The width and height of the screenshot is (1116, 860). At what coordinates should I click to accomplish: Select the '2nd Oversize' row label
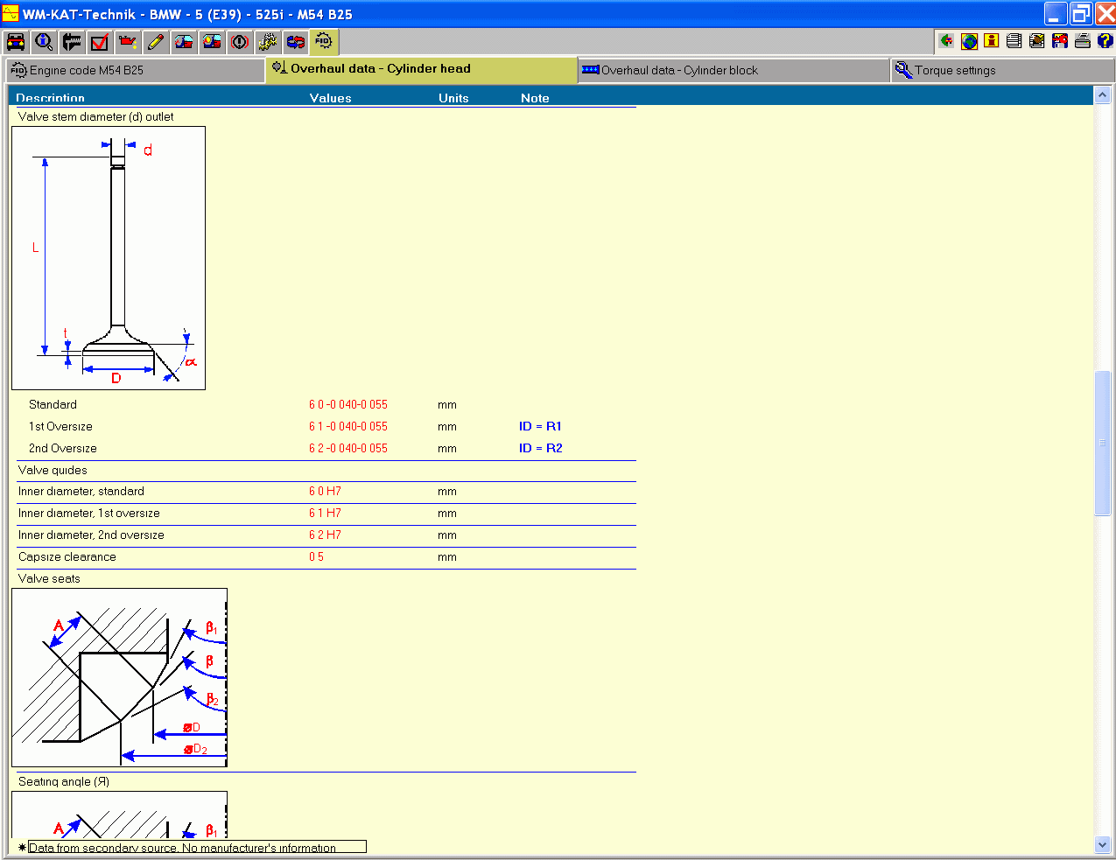(62, 448)
